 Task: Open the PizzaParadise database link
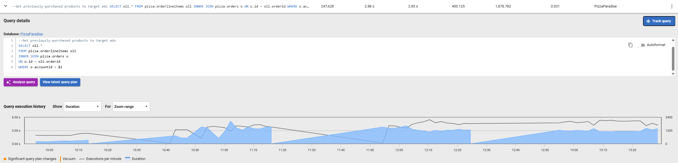[32, 34]
